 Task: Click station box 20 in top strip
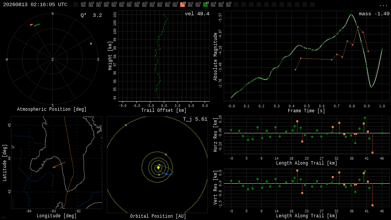click(x=228, y=4)
